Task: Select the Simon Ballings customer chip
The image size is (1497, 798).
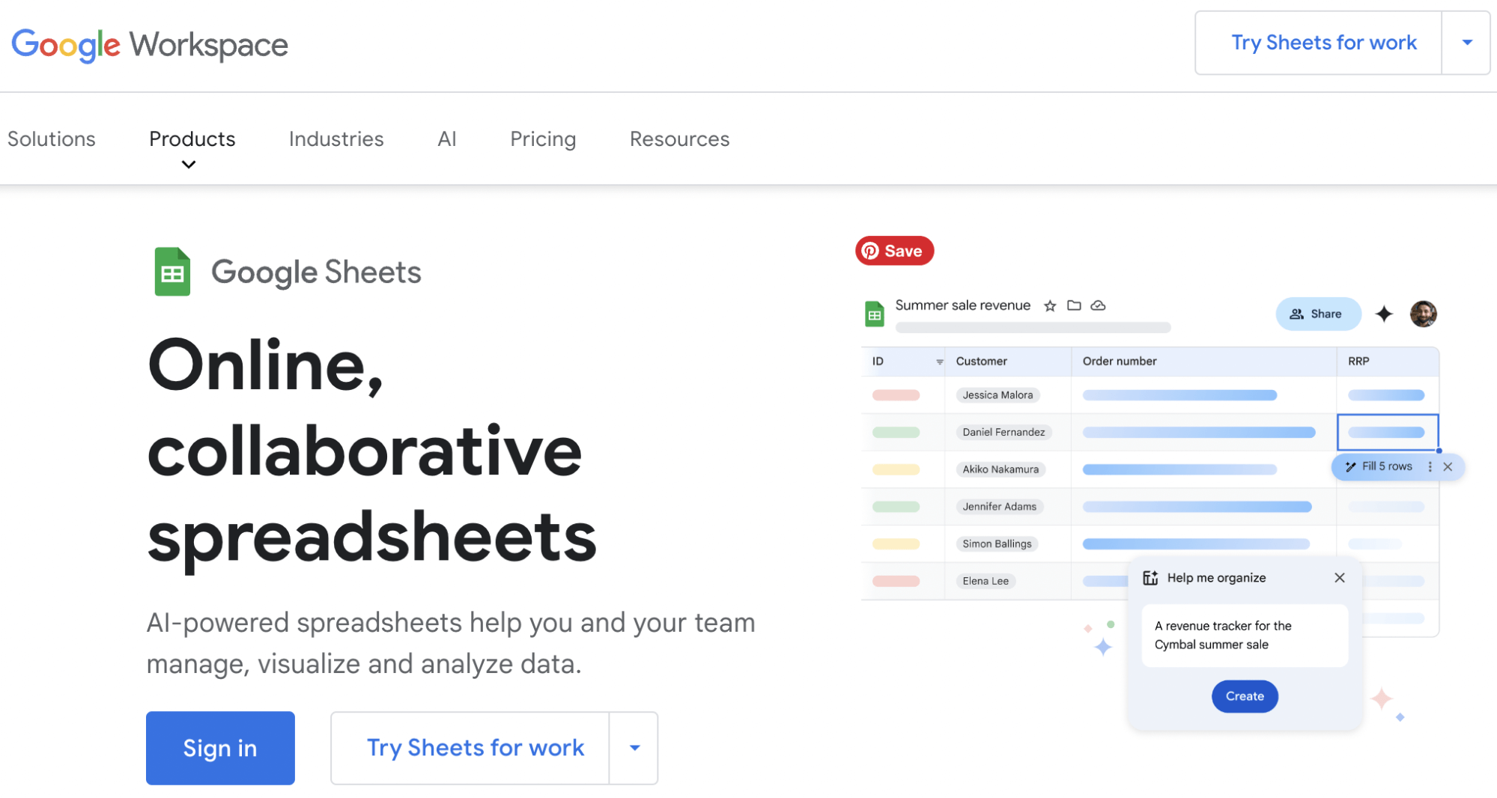Action: coord(997,543)
